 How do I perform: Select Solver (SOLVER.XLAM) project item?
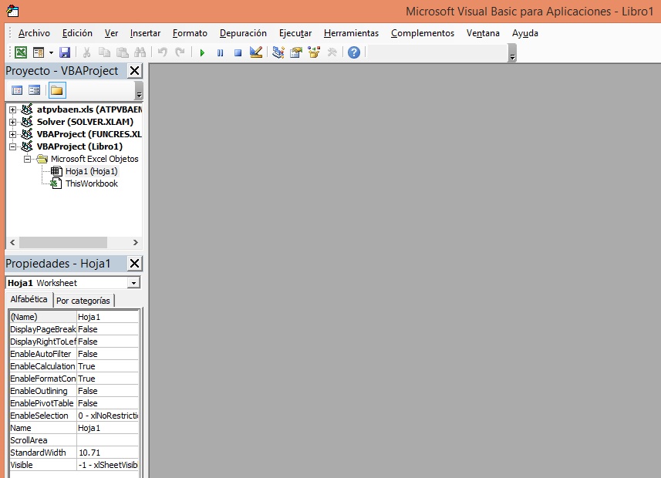(x=85, y=122)
